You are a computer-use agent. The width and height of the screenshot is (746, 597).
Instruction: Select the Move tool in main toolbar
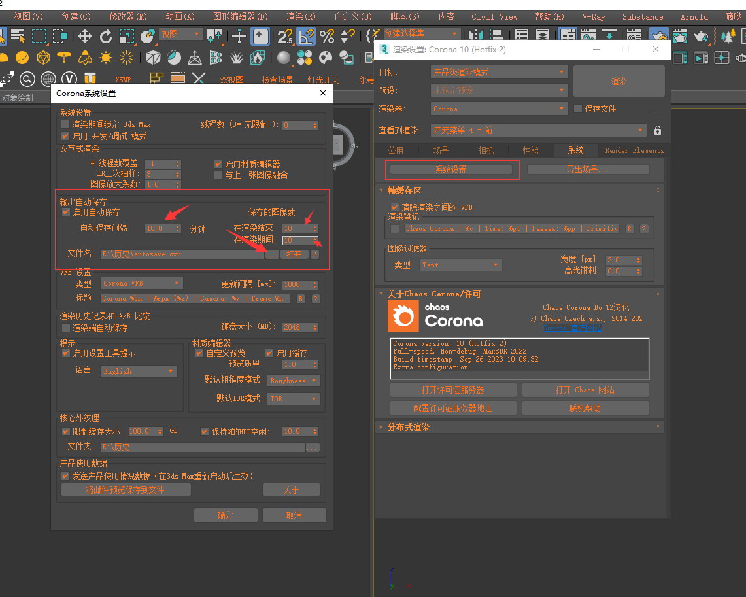(85, 36)
